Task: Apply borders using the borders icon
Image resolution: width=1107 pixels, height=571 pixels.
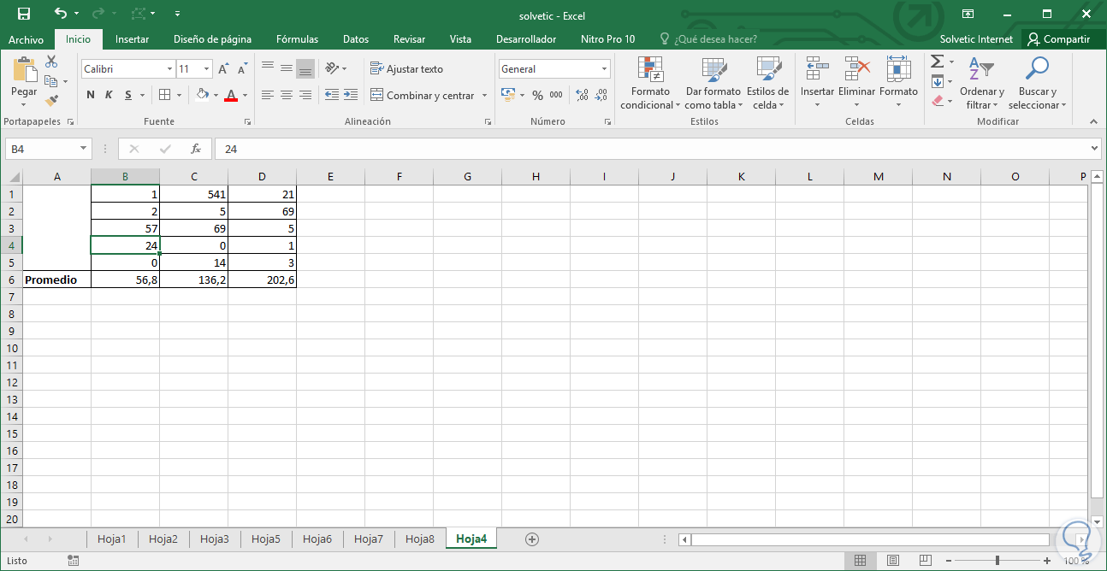Action: tap(165, 95)
